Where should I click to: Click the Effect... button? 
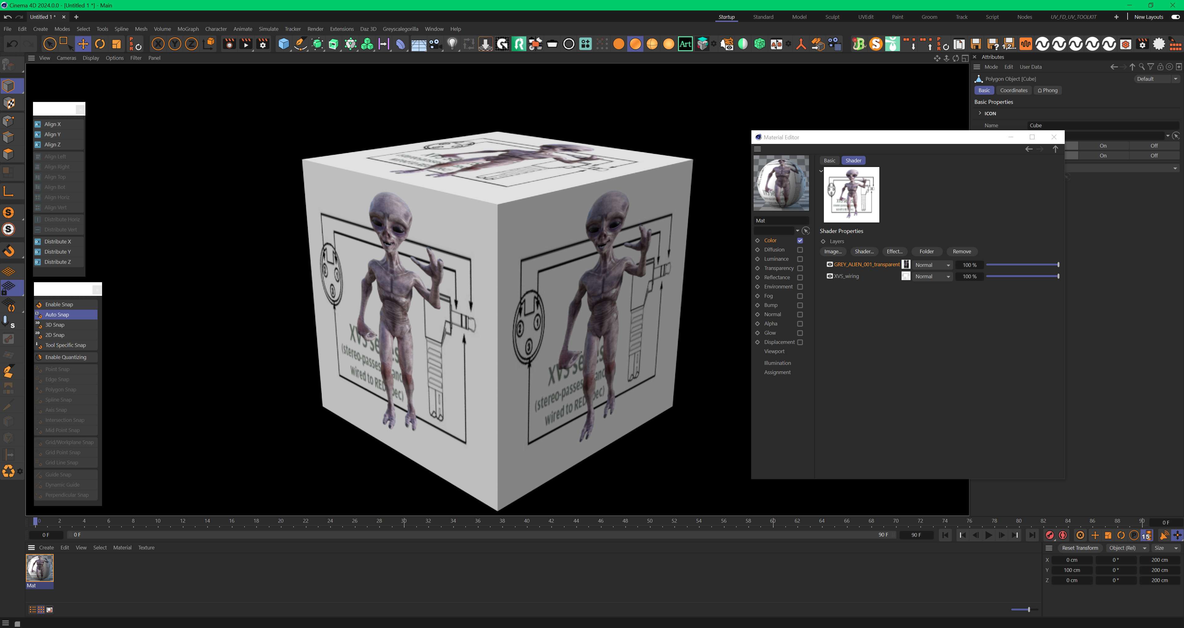pyautogui.click(x=894, y=251)
